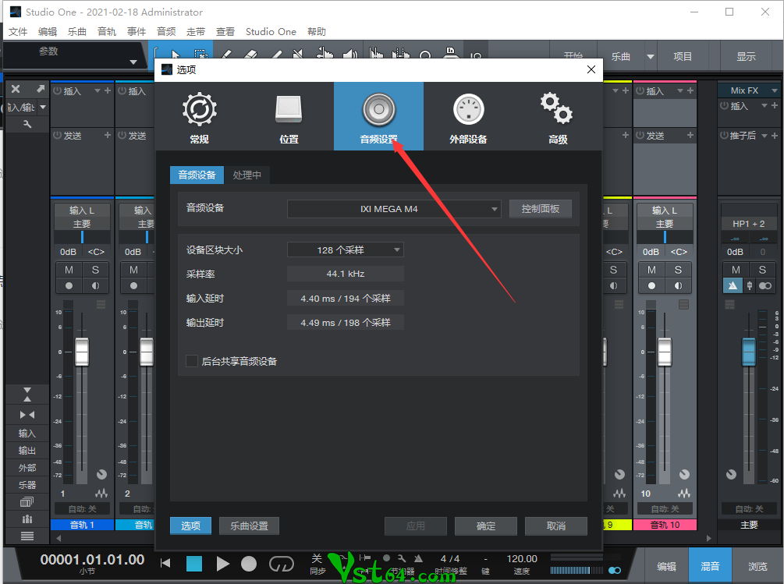
Task: Select the range selection tool
Action: pyautogui.click(x=200, y=54)
